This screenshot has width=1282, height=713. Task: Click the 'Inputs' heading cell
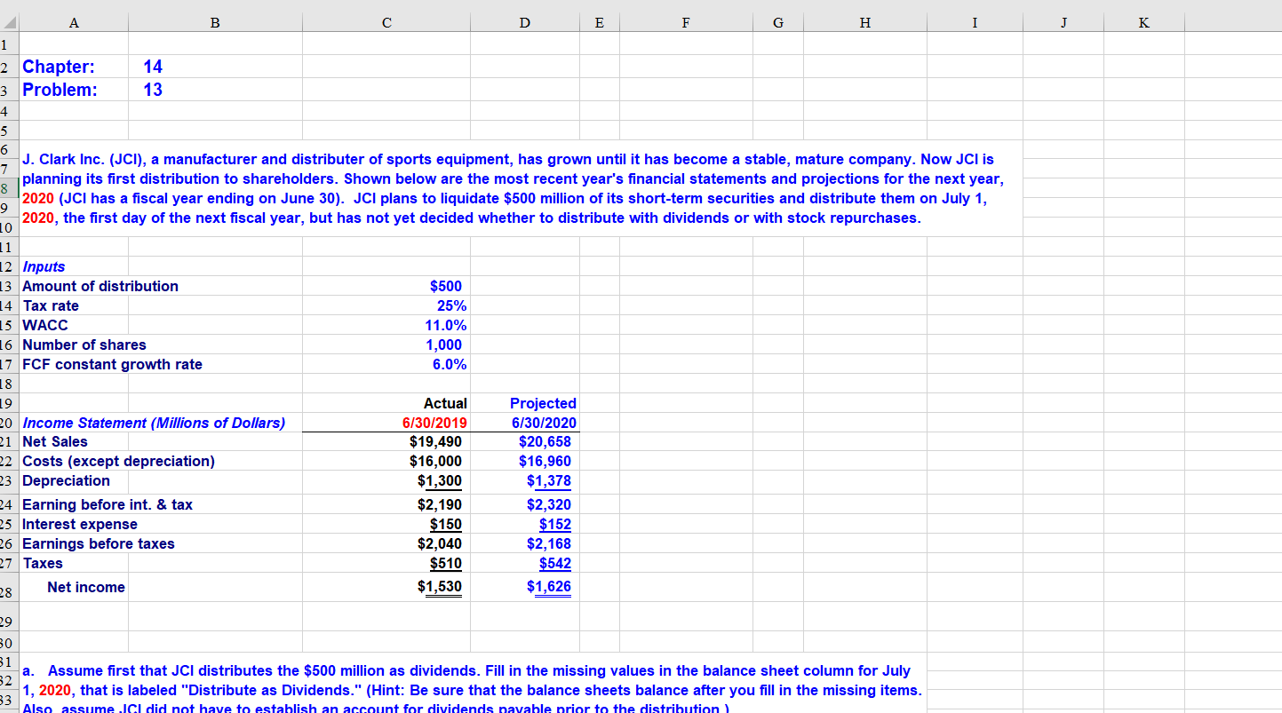coord(44,266)
